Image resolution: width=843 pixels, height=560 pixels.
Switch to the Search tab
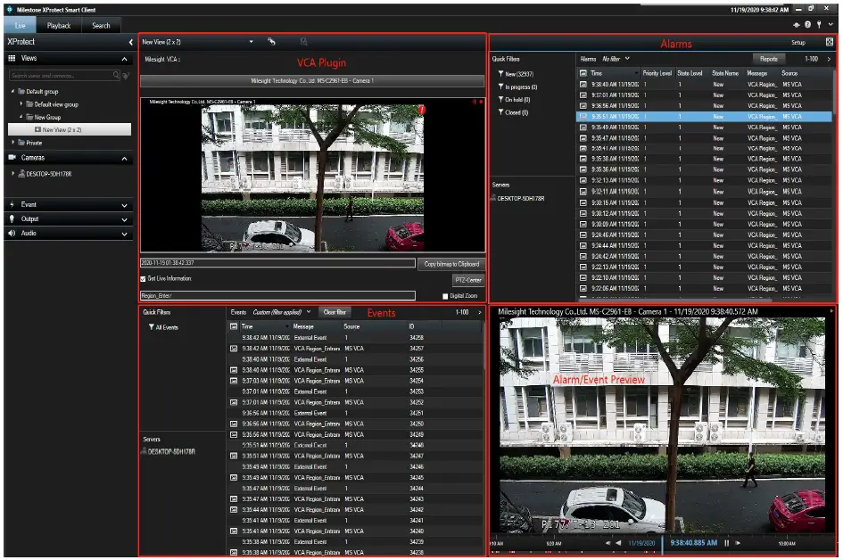(x=99, y=24)
